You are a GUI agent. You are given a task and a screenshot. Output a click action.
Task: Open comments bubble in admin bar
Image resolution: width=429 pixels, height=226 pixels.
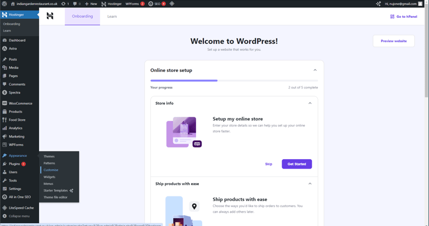(x=77, y=4)
